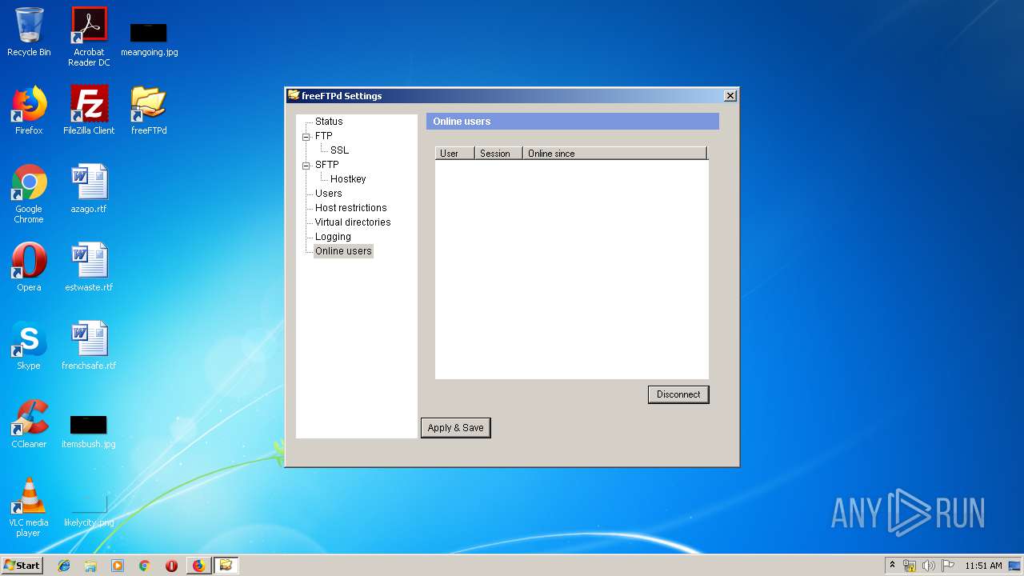Launch Google Chrome desktop shortcut
The image size is (1024, 576).
tap(29, 194)
